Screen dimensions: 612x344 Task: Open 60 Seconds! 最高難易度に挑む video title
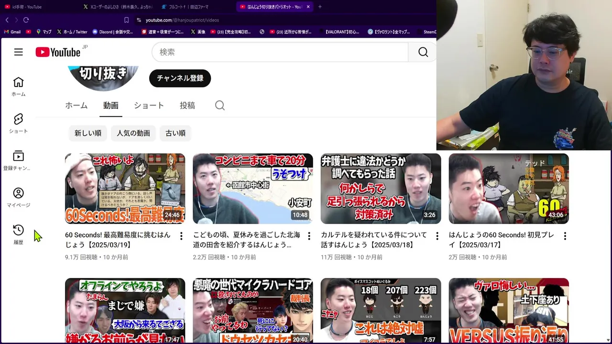pyautogui.click(x=118, y=240)
